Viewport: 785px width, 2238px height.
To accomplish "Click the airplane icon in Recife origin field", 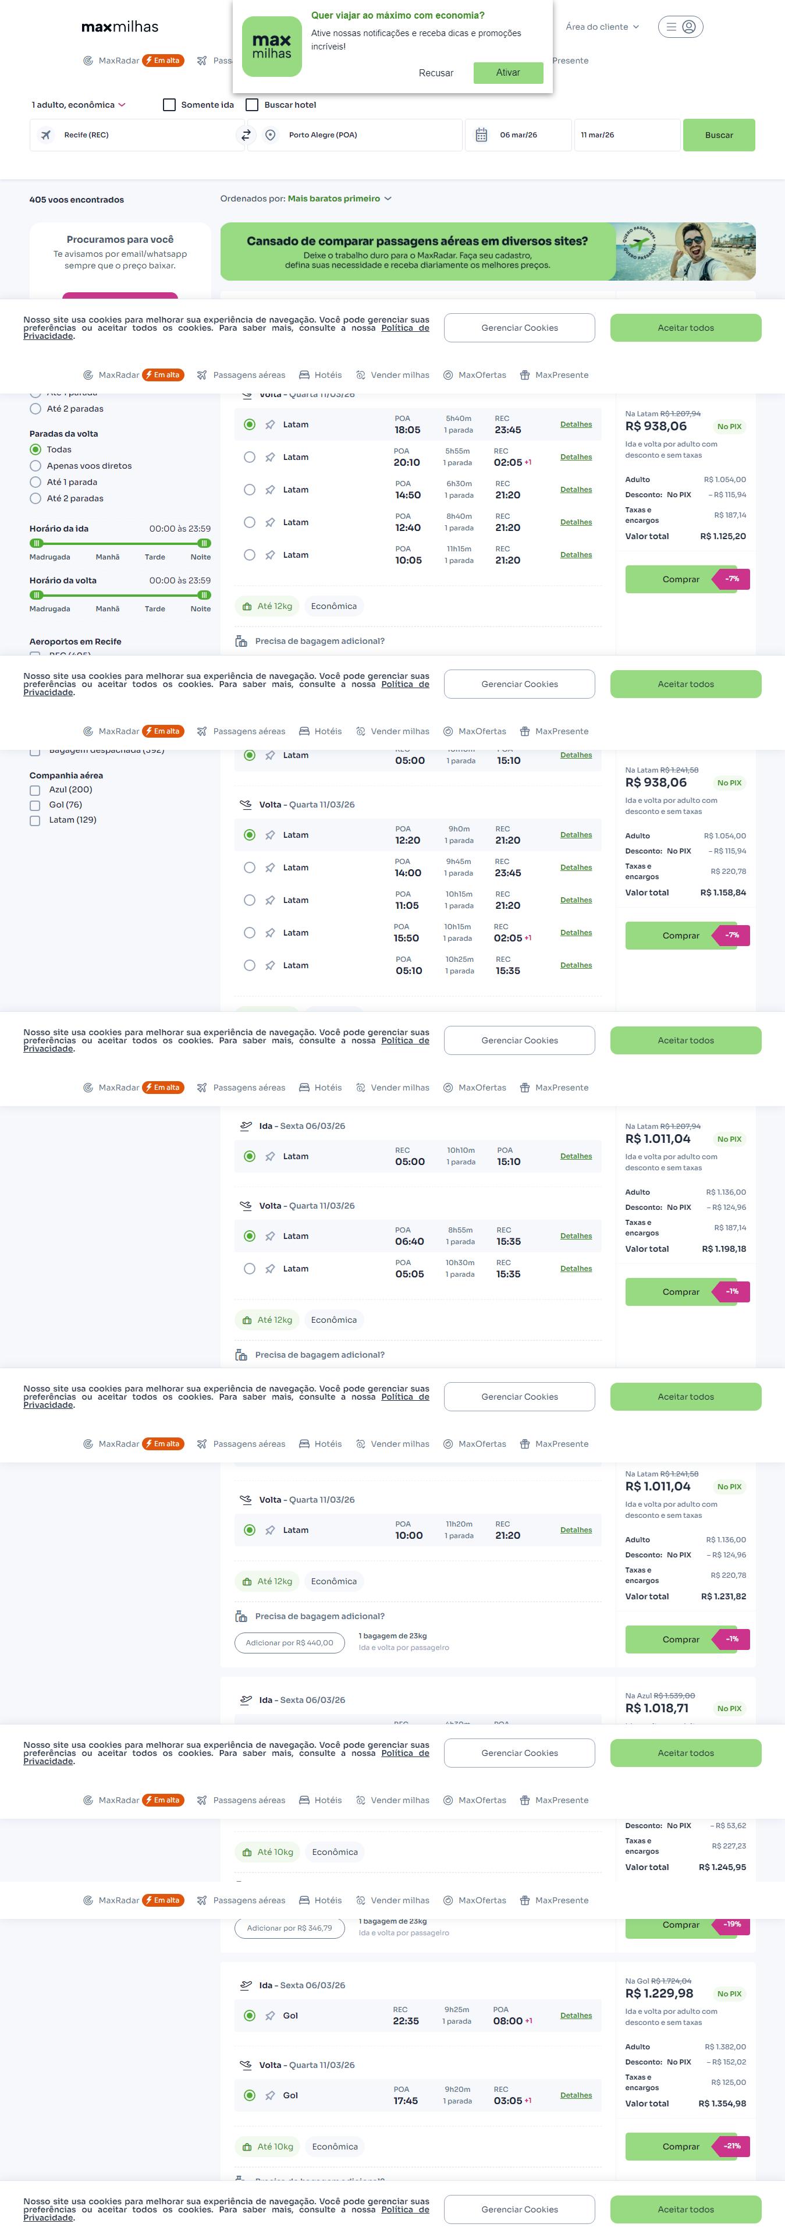I will 46,134.
